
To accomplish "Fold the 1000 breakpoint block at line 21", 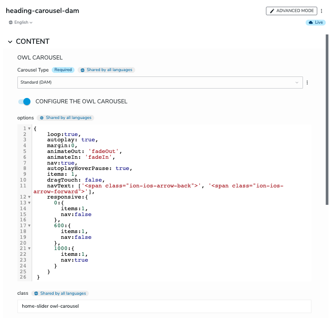I will click(x=29, y=248).
